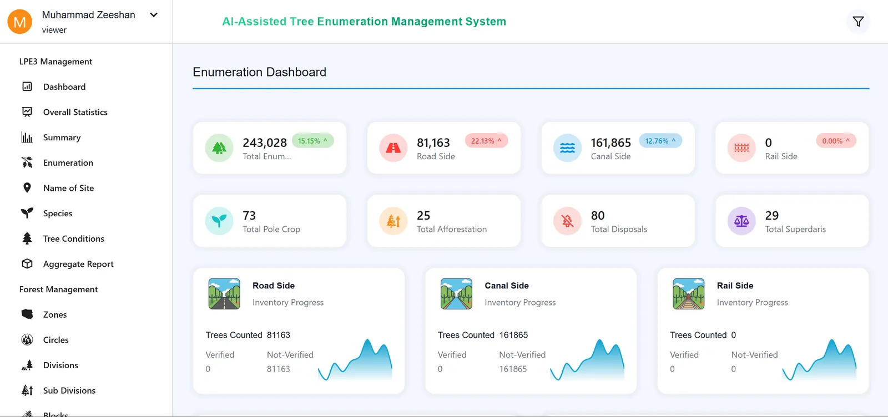
Task: Open the filter funnel icon
Action: 858,22
